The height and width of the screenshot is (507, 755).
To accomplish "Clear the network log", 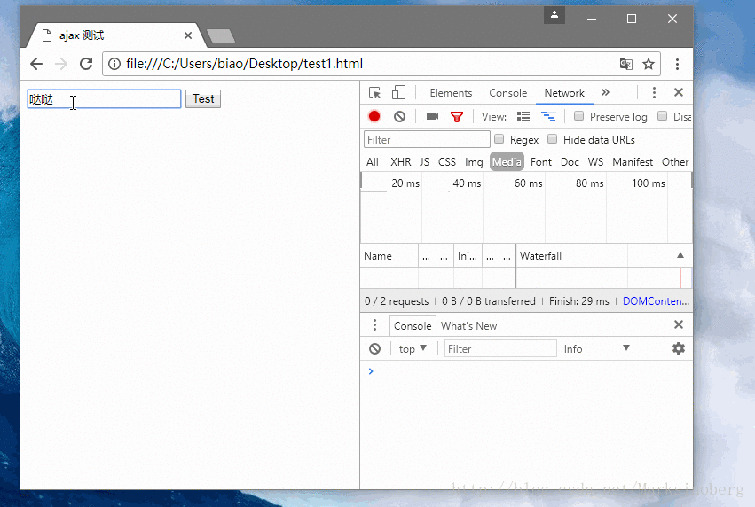I will tap(399, 116).
